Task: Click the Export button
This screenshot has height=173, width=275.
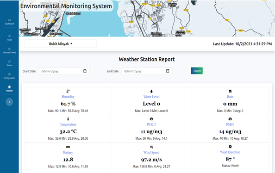Action: [197, 71]
